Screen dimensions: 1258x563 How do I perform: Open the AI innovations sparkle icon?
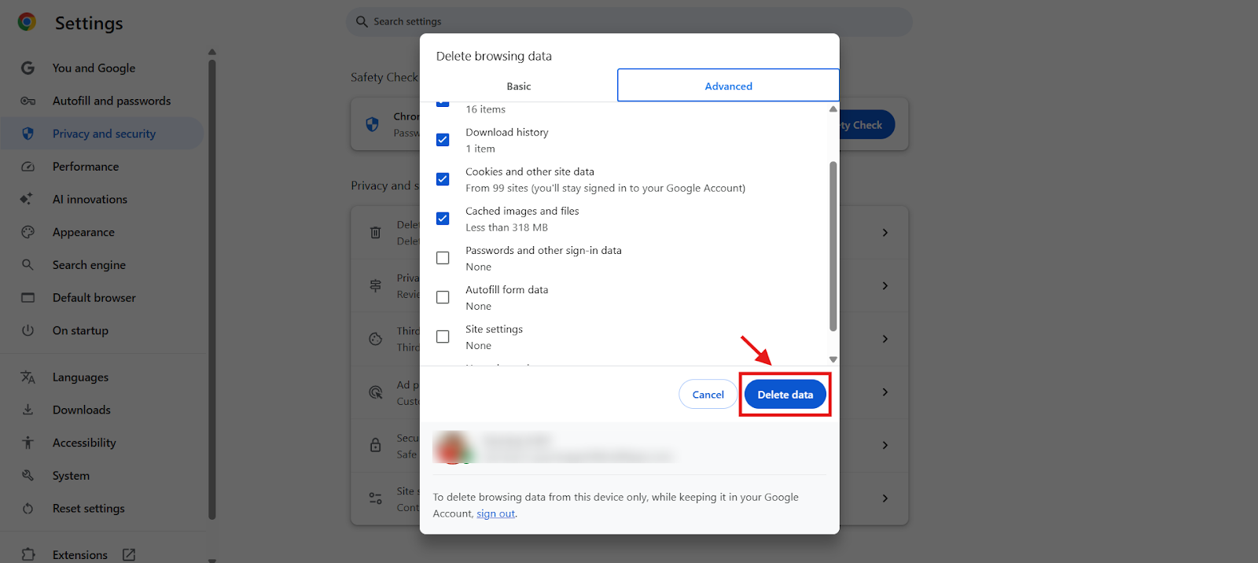(27, 199)
